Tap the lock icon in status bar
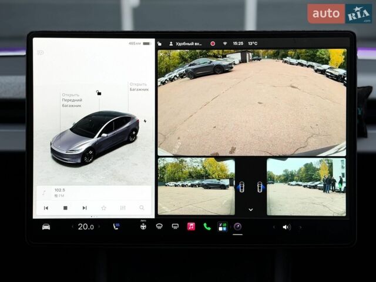This screenshot has width=376, height=282. point(159,43)
